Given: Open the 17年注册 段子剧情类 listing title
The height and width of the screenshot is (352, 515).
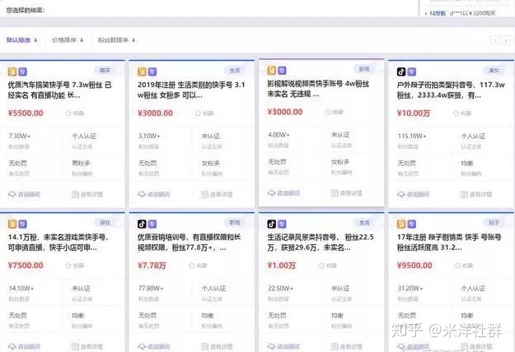Looking at the screenshot, I should coord(449,242).
